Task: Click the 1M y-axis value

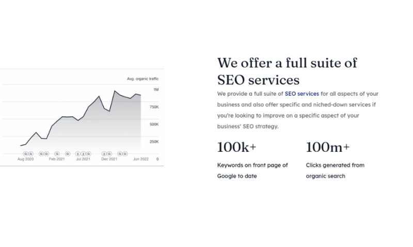Action: [x=155, y=90]
